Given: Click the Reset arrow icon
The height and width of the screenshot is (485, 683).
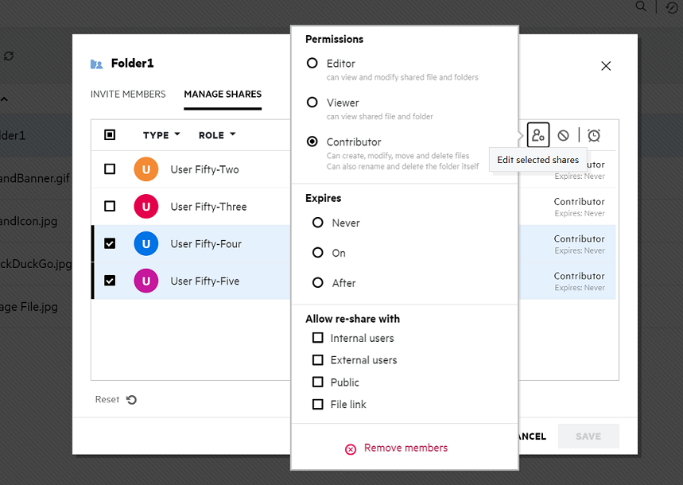Looking at the screenshot, I should (x=131, y=400).
